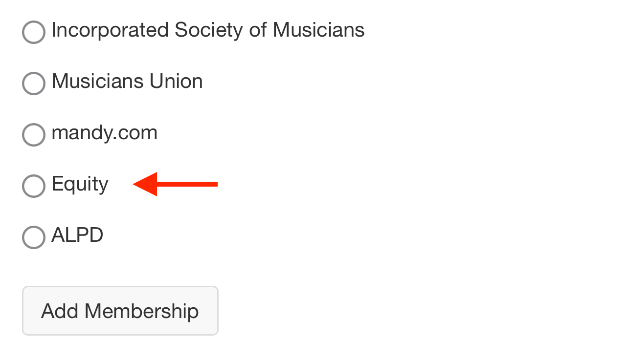Click the ALPD label text
Image resolution: width=628 pixels, height=362 pixels.
pyautogui.click(x=77, y=235)
